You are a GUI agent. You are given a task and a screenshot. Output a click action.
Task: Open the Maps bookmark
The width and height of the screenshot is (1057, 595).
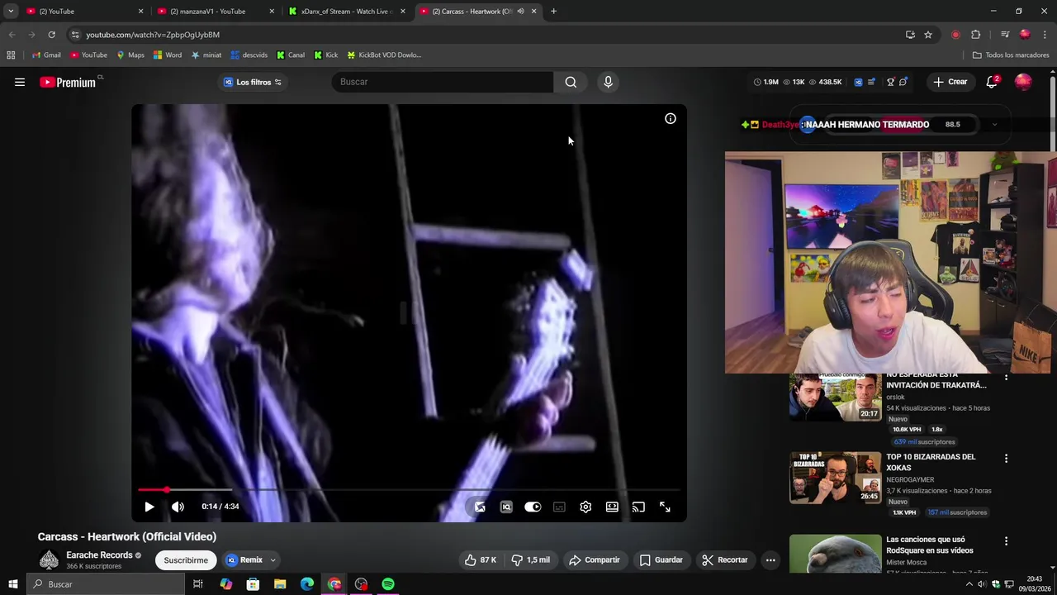(130, 55)
